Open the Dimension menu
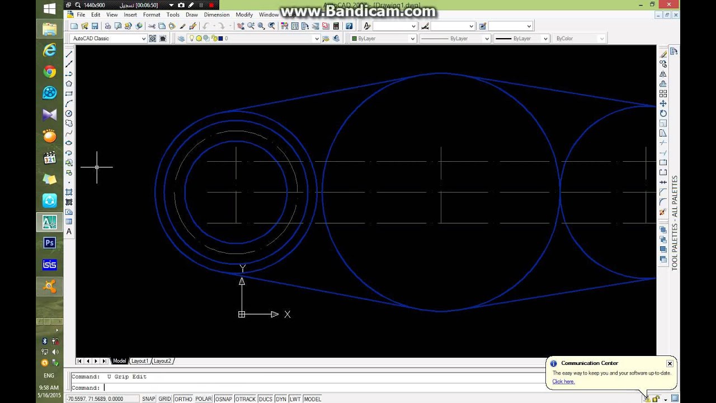 click(x=216, y=15)
